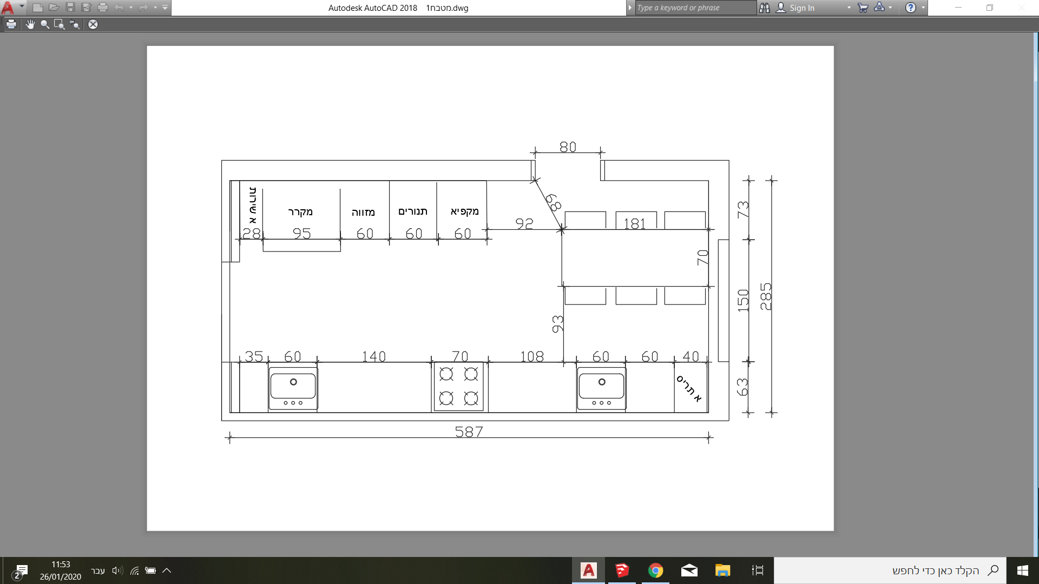Click the Print icon in preview toolbar
This screenshot has height=584, width=1039.
[11, 24]
